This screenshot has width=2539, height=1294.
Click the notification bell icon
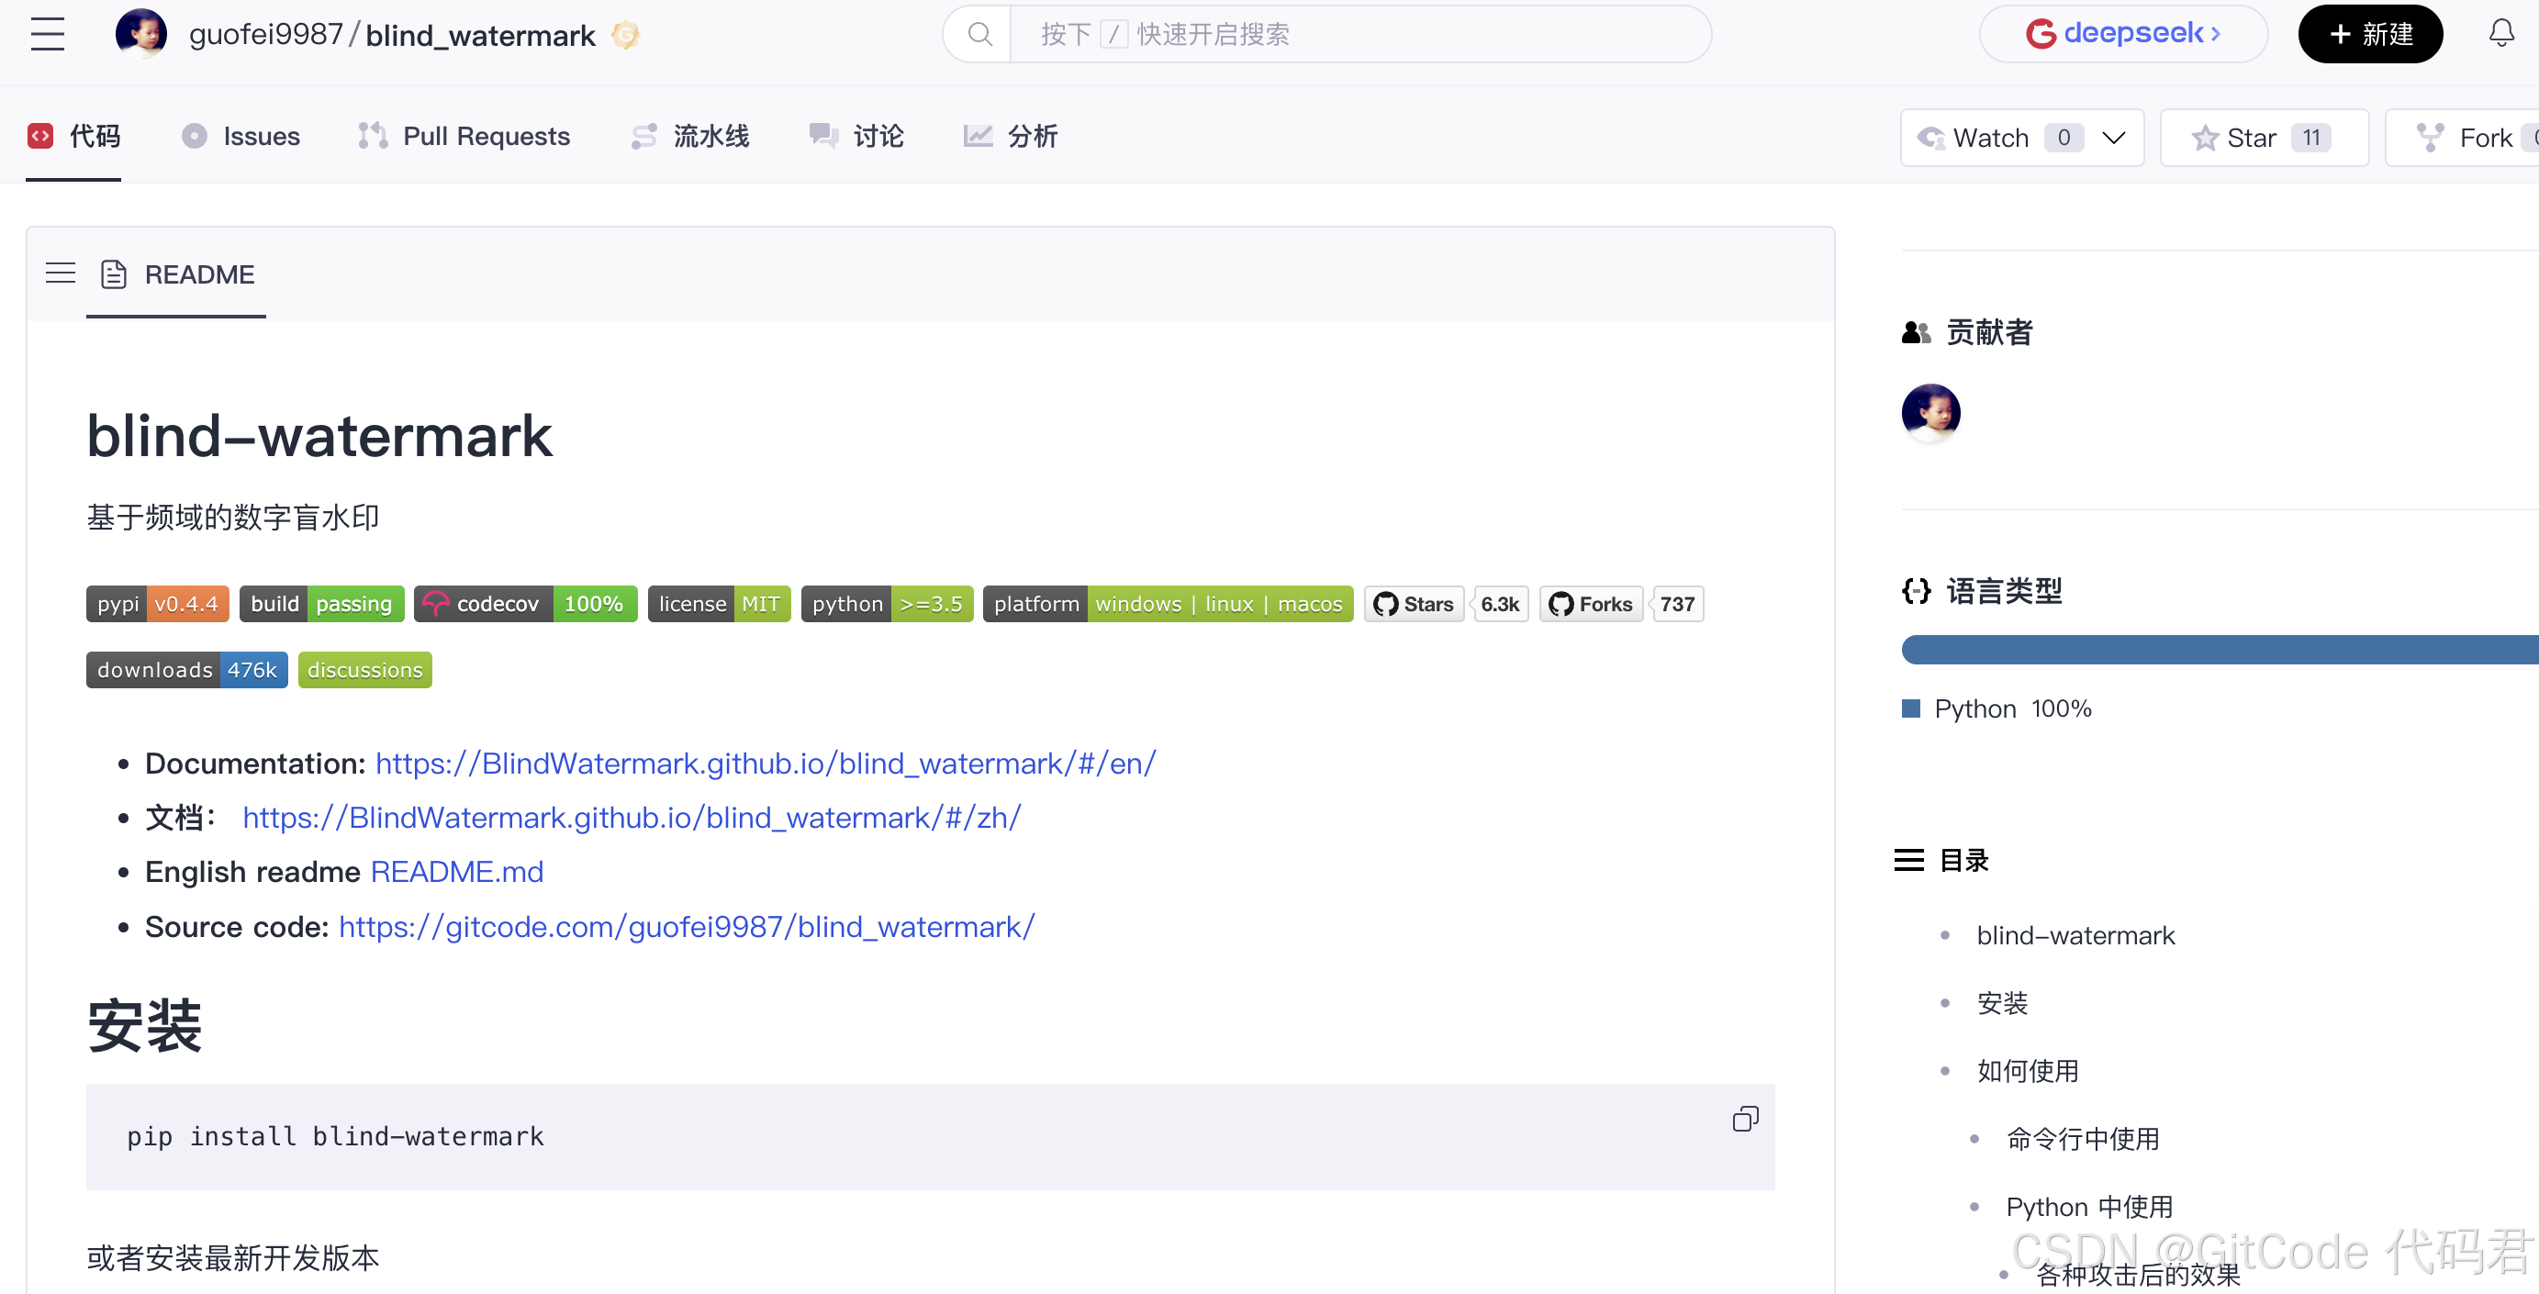point(2500,35)
